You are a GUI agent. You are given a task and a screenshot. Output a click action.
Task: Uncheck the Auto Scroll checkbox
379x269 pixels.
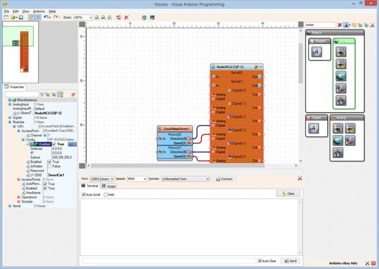[x=84, y=195]
